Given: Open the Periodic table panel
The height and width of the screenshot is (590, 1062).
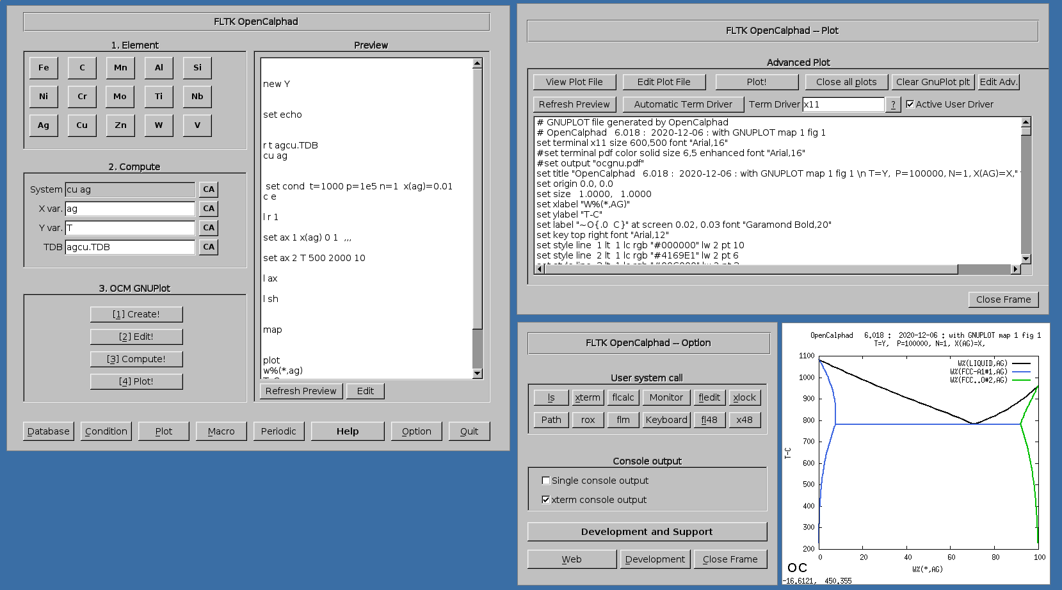Looking at the screenshot, I should click(x=279, y=431).
